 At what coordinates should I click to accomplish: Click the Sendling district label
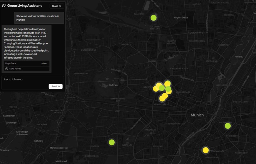(x=158, y=146)
